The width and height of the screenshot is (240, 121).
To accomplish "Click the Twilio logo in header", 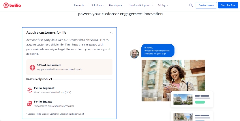I will [12, 5].
